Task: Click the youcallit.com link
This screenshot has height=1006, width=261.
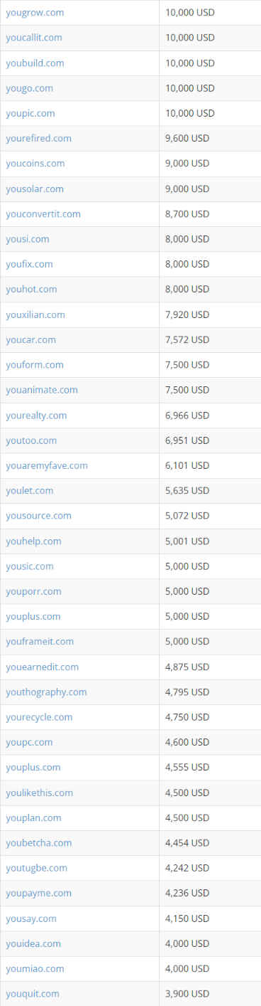Action: click(34, 38)
